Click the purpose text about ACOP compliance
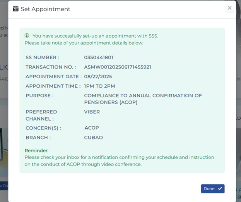Image resolution: width=241 pixels, height=202 pixels. pos(143,99)
